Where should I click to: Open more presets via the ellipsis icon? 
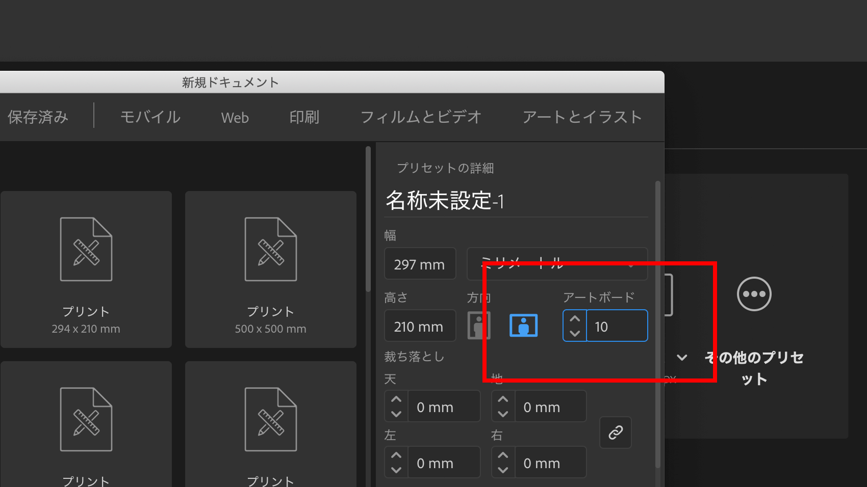[754, 294]
